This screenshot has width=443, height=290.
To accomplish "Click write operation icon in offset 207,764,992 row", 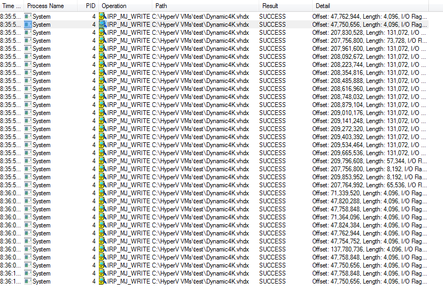I will point(102,185).
